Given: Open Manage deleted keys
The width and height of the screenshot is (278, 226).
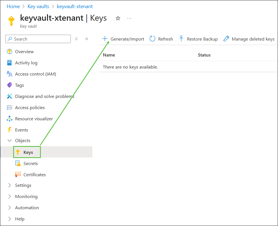Looking at the screenshot, I should 253,39.
